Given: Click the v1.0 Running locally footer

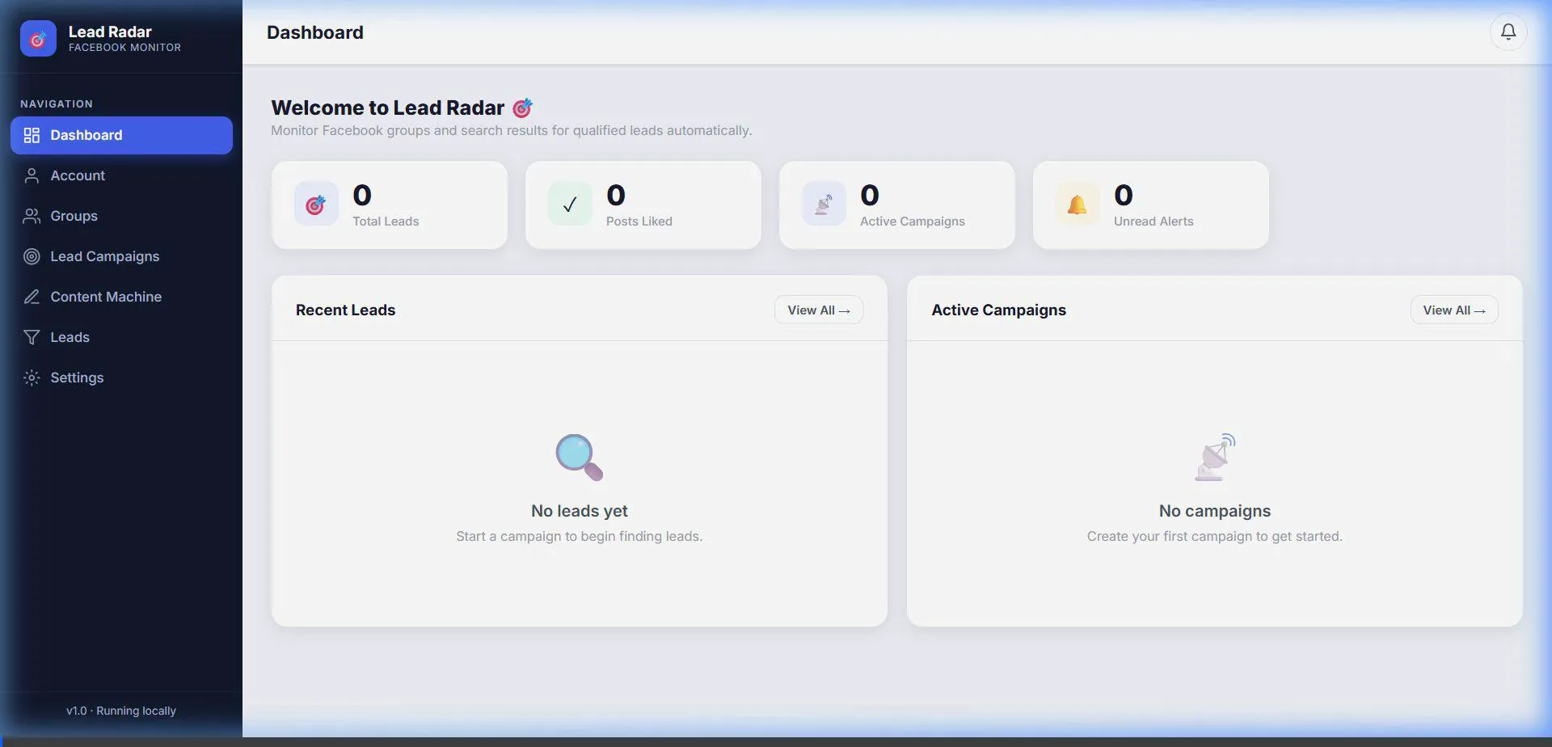Looking at the screenshot, I should pos(121,711).
